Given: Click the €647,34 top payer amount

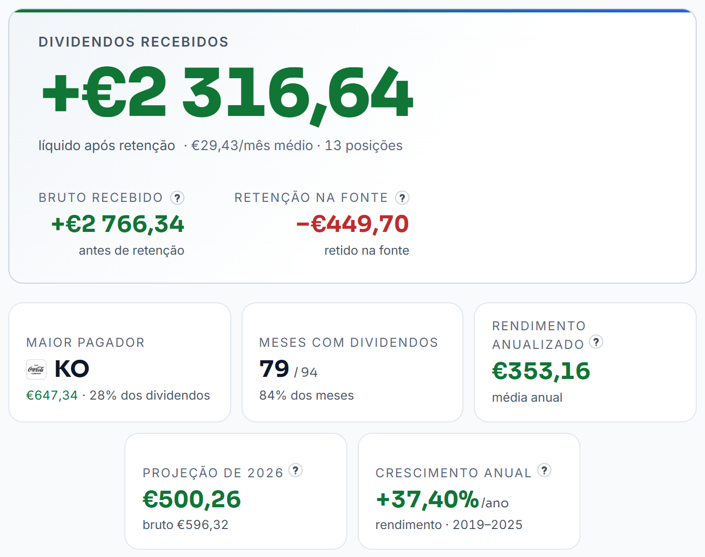Looking at the screenshot, I should 52,395.
